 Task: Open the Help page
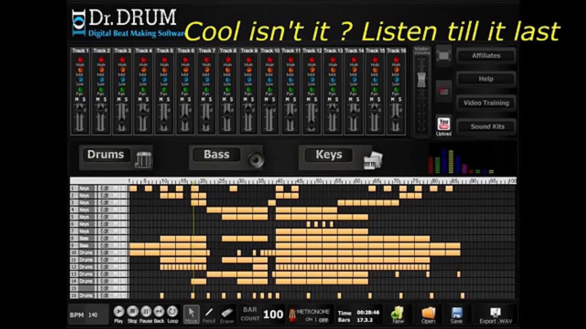coord(486,79)
